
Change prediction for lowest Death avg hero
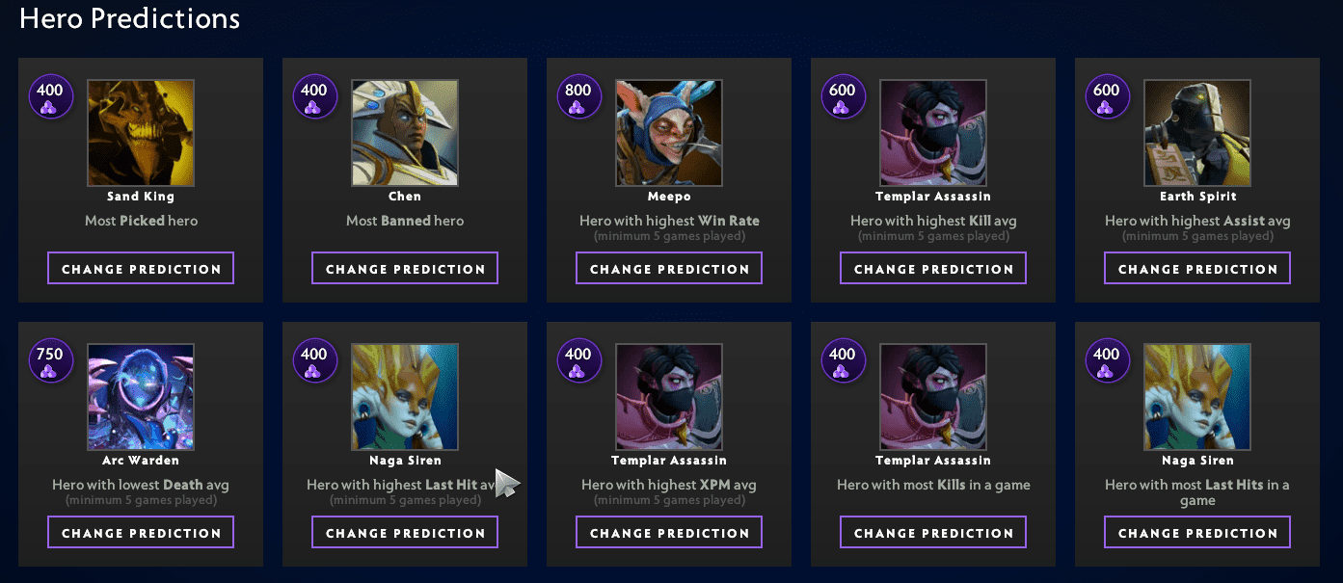(x=141, y=533)
